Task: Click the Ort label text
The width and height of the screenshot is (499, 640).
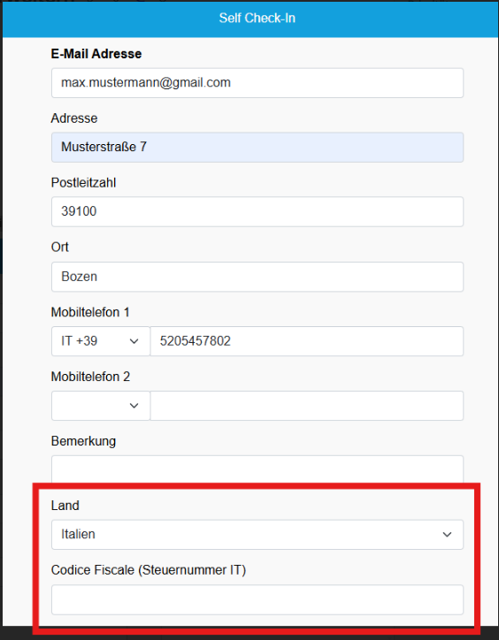Action: (x=59, y=247)
